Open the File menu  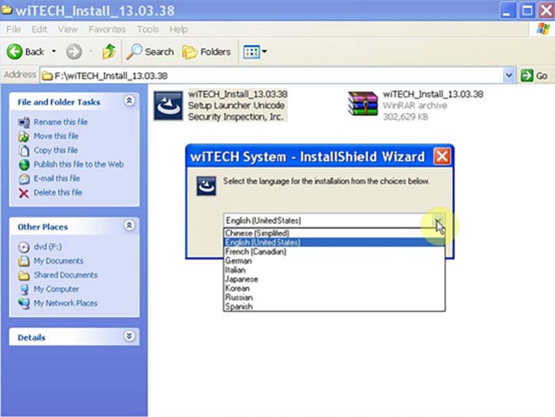[x=13, y=29]
